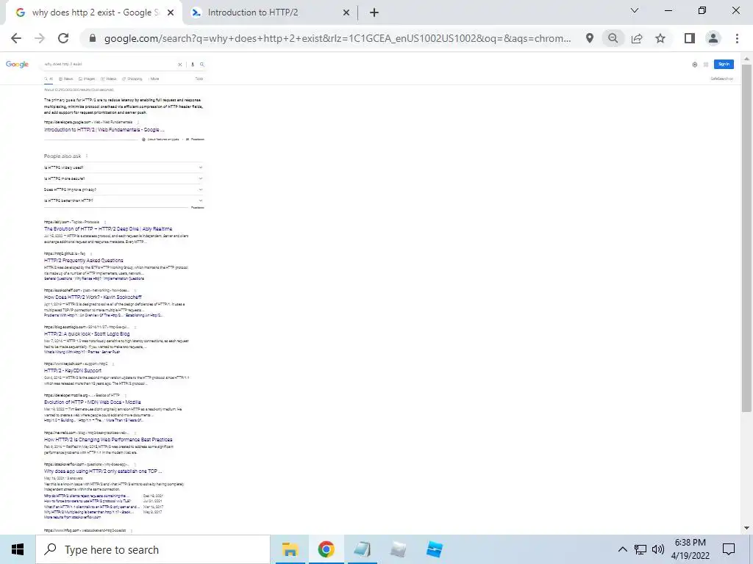Expand 'Is HTTP2 widely used?' question
The width and height of the screenshot is (753, 564).
pyautogui.click(x=124, y=167)
